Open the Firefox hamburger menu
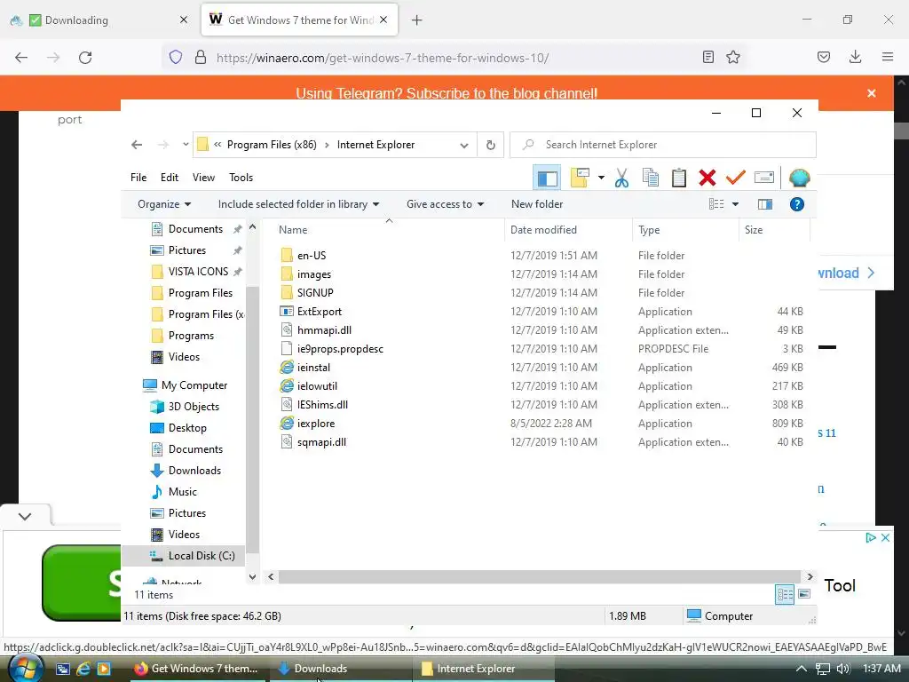Screen dimensions: 909x682 [888, 57]
